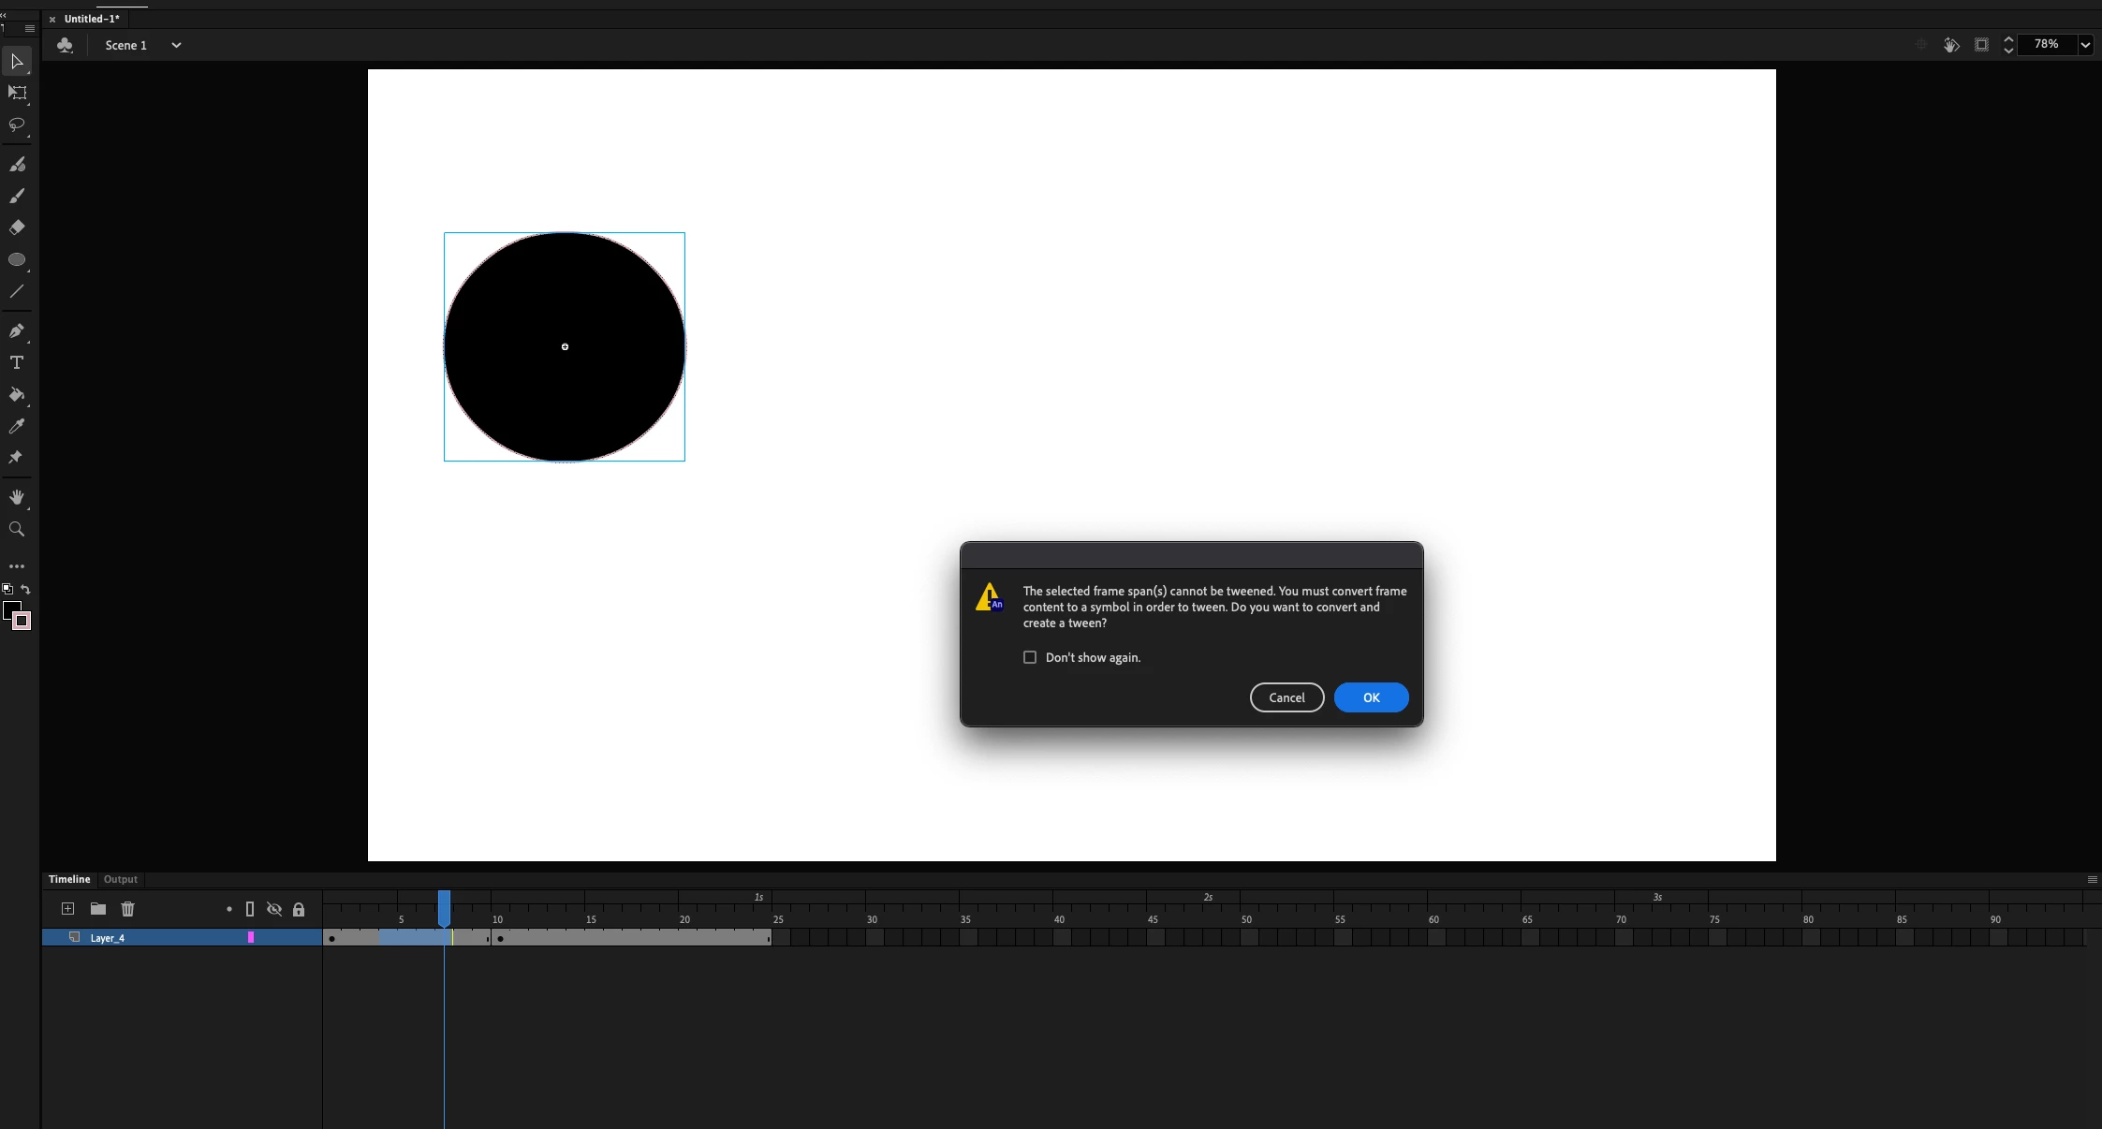
Task: Check the Don't show again checkbox
Action: coord(1030,657)
